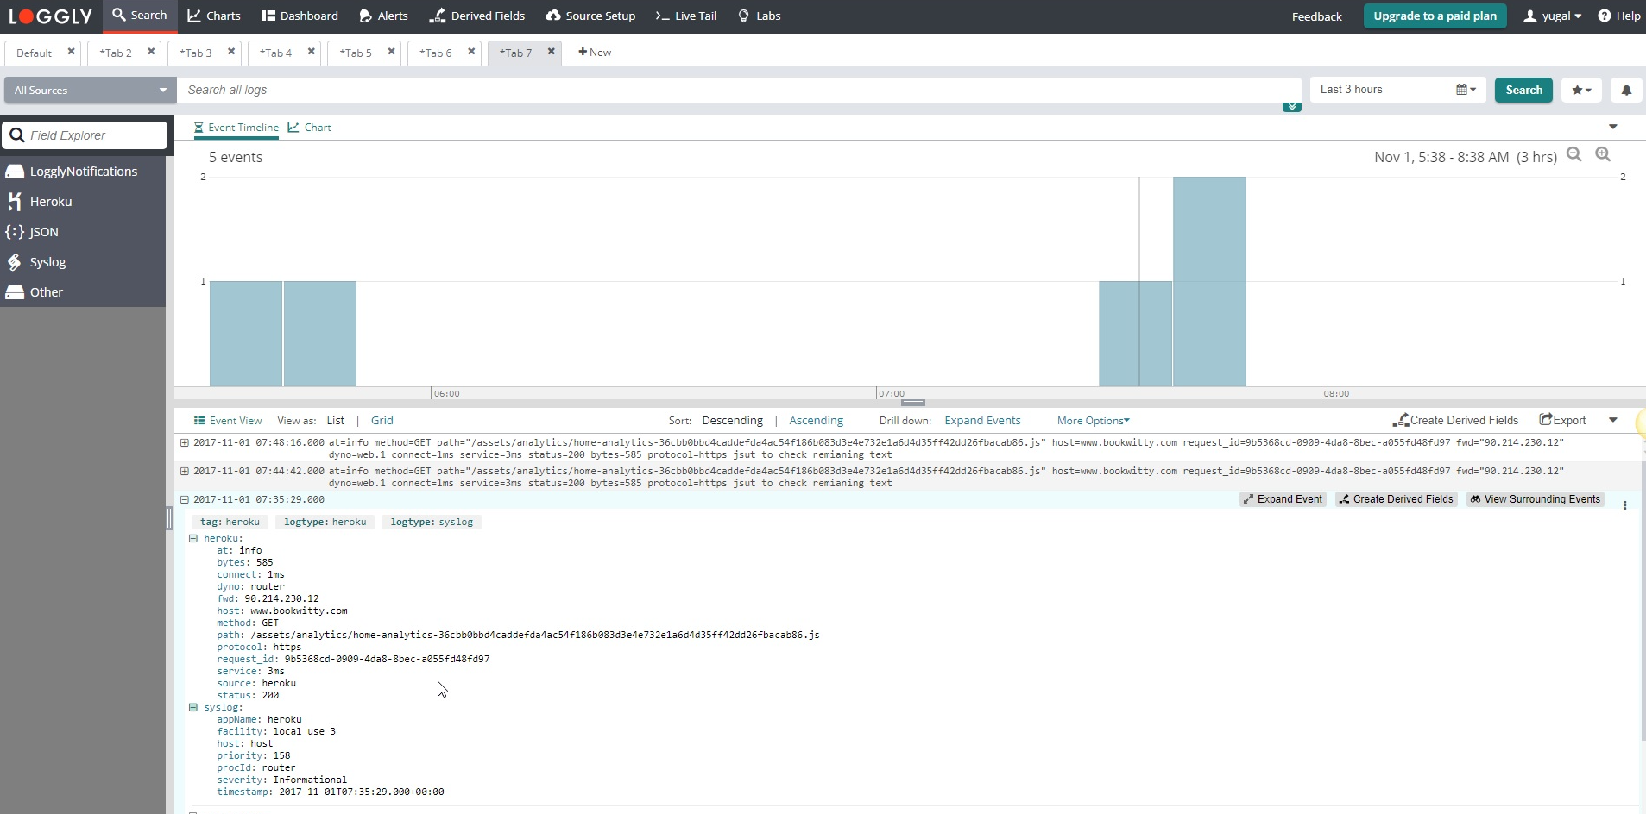Click the Feedback link
Viewport: 1646px width, 814px height.
(x=1318, y=16)
